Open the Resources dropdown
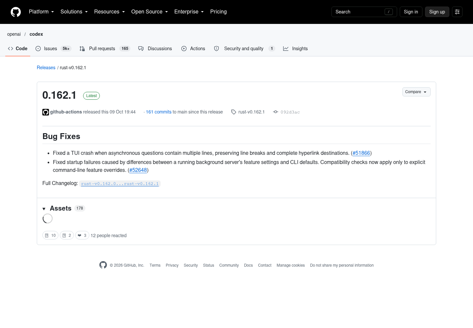Image resolution: width=473 pixels, height=328 pixels. (109, 12)
